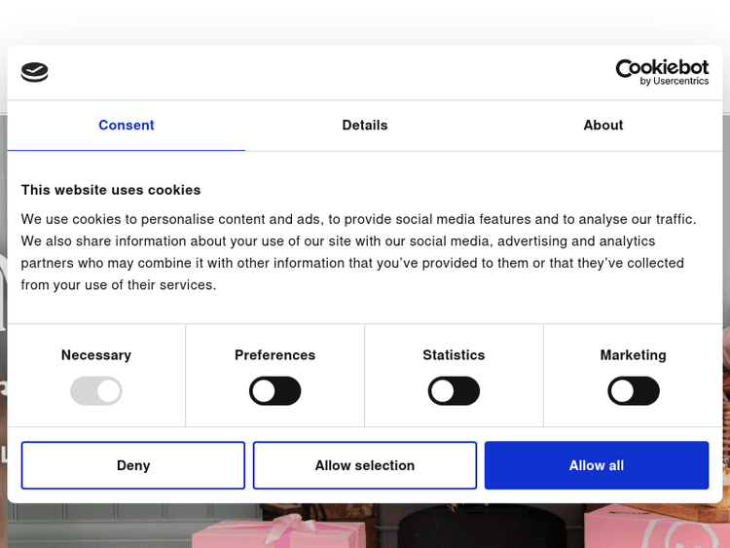Screen dimensions: 730x548
Task: Click the Cookiebot oval logo icon
Action: pos(34,72)
